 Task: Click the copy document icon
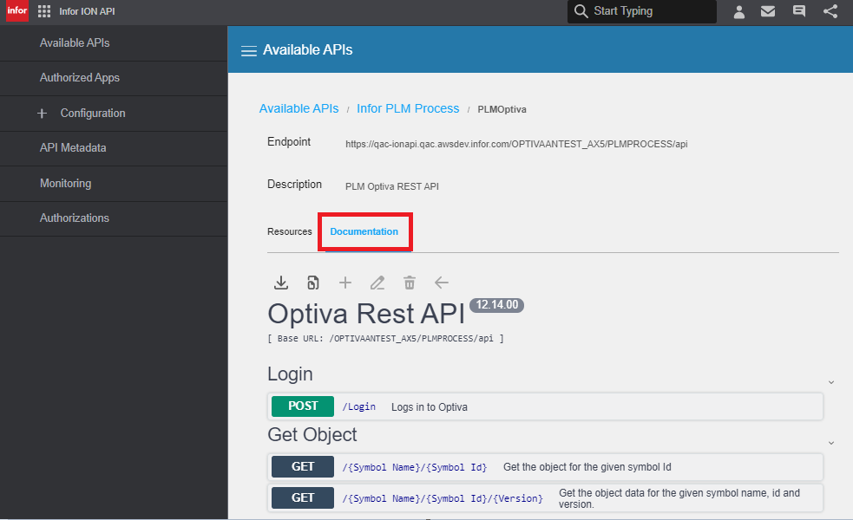pos(312,283)
